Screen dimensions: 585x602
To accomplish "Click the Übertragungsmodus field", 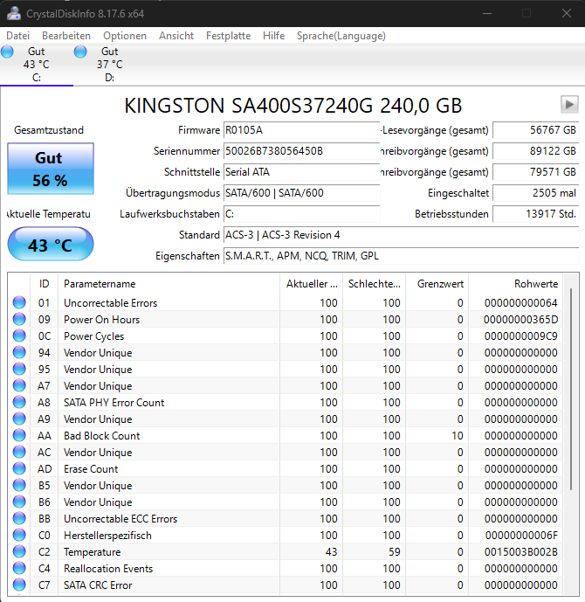I will 301,193.
